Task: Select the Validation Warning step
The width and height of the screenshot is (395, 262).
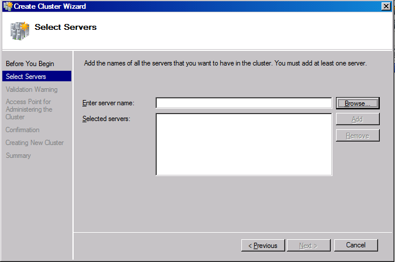Action: click(x=32, y=89)
